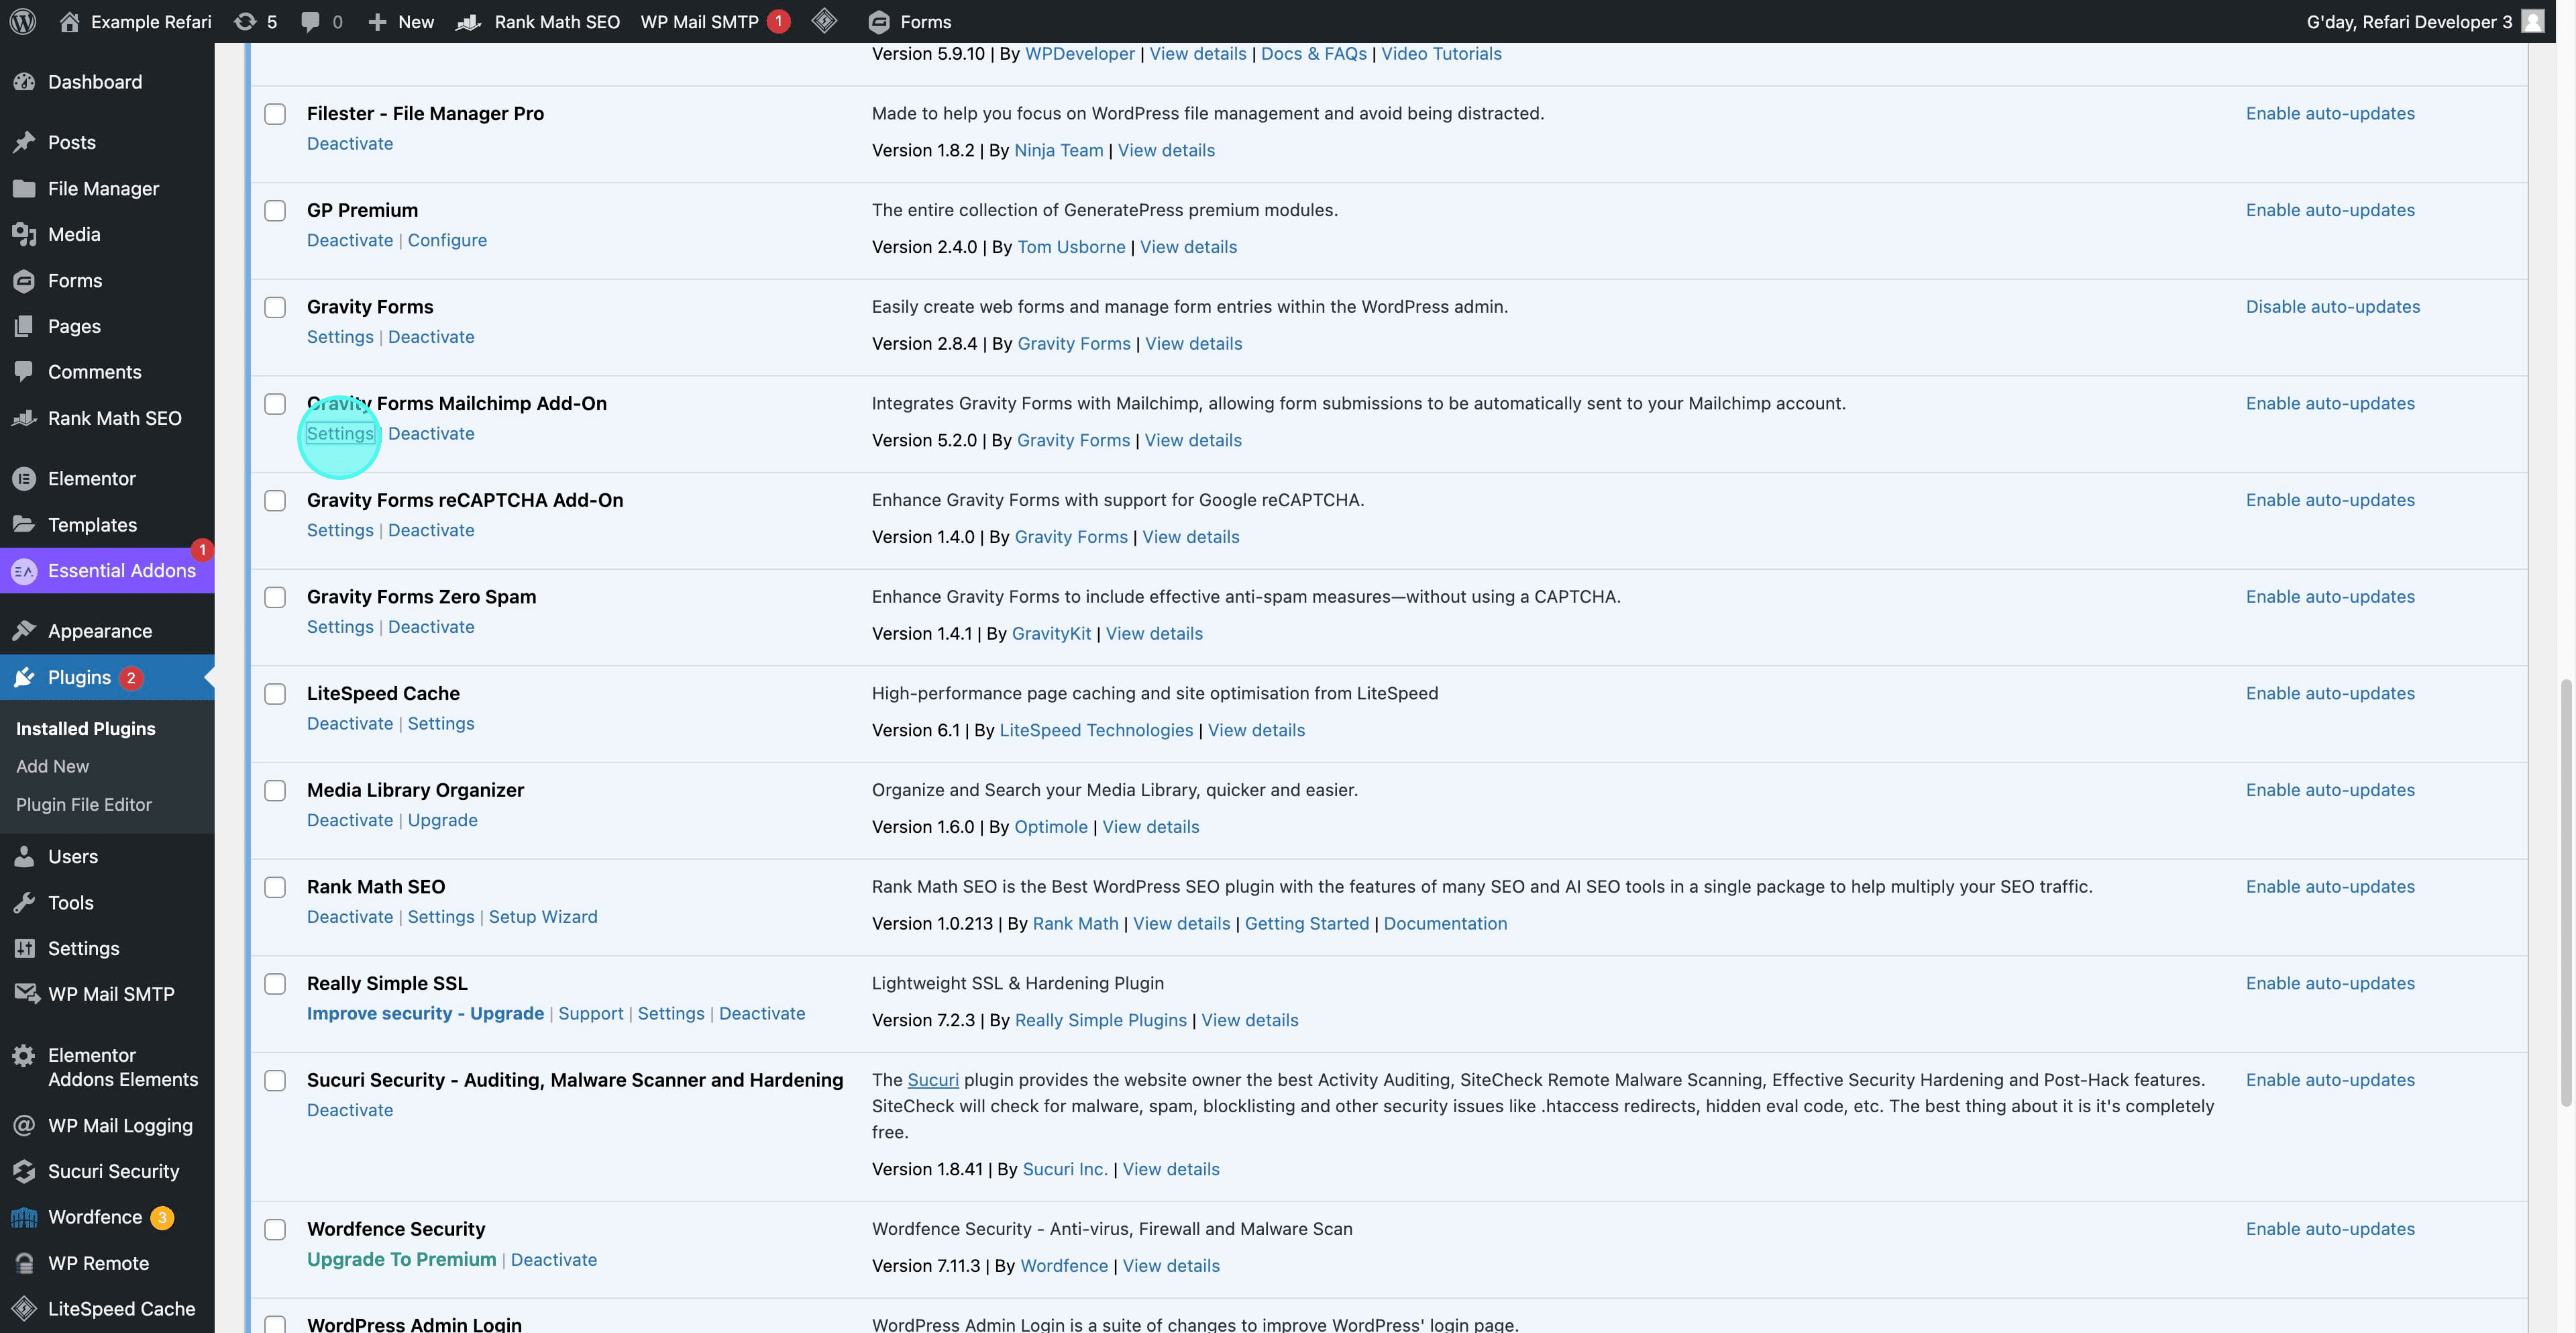The image size is (2576, 1333).
Task: Open Video Tutorials link at top
Action: point(1441,54)
